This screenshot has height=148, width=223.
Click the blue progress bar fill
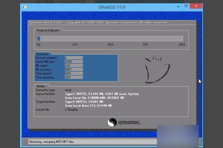pos(39,38)
